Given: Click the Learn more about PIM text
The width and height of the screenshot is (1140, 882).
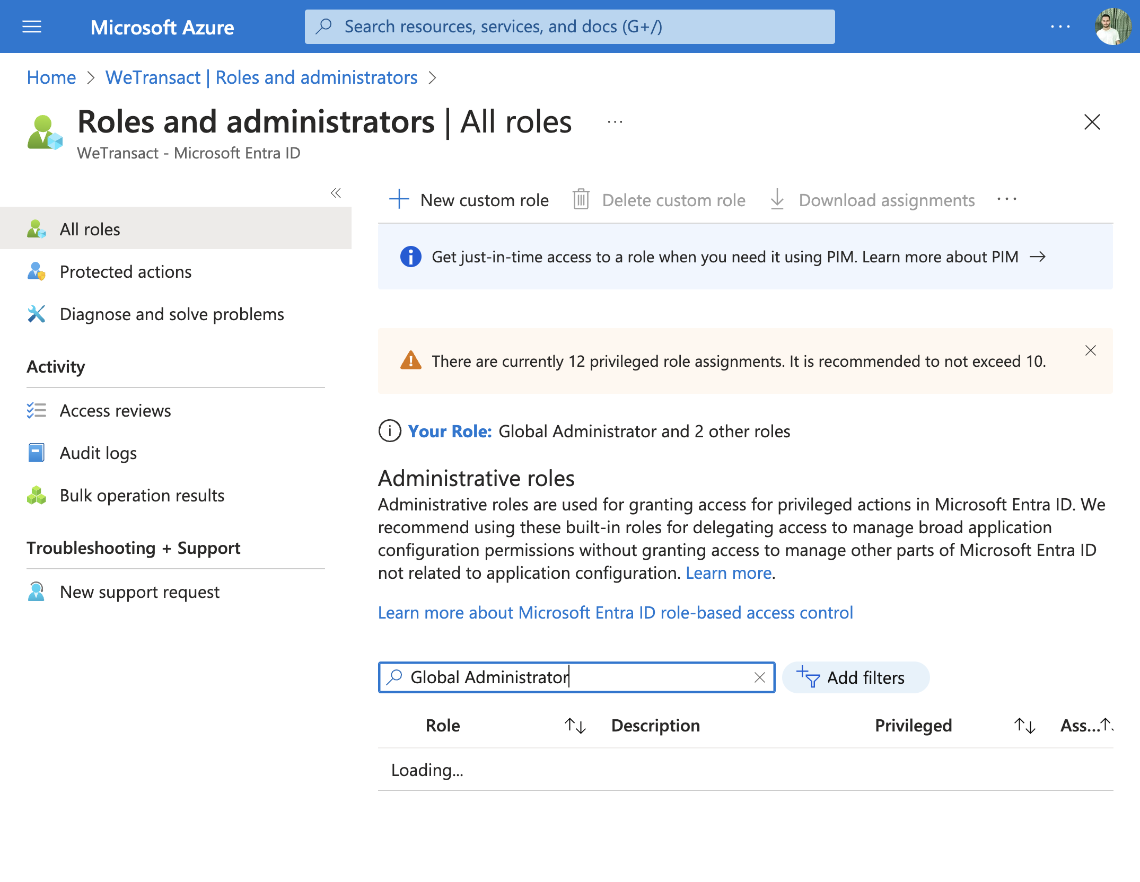Looking at the screenshot, I should click(940, 257).
